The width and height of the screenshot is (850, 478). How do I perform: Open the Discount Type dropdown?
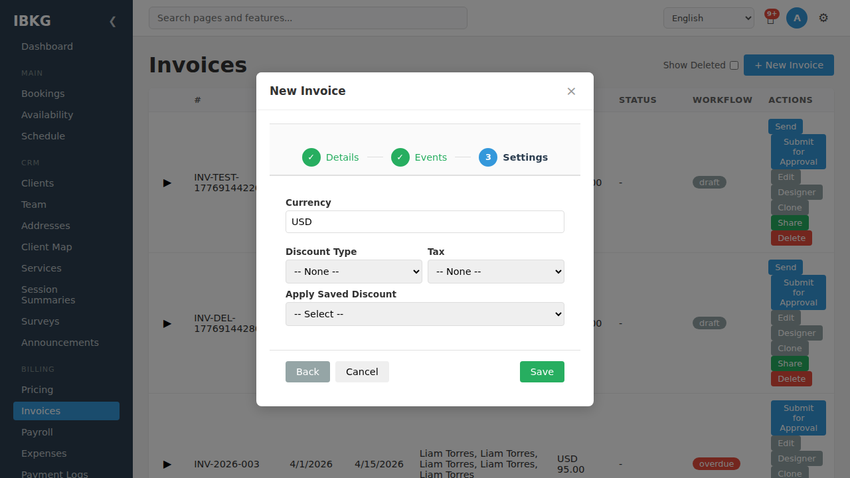pos(354,272)
